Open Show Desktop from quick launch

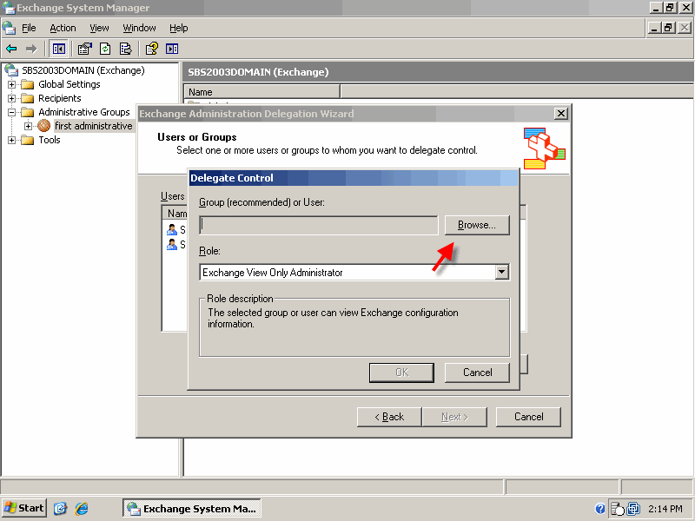click(x=60, y=508)
